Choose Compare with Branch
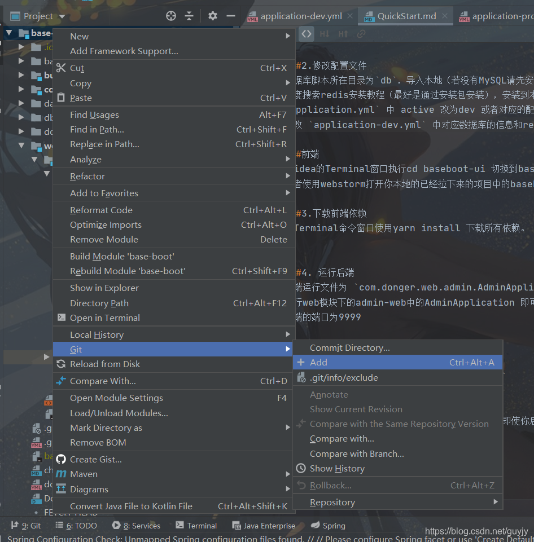 tap(398, 453)
